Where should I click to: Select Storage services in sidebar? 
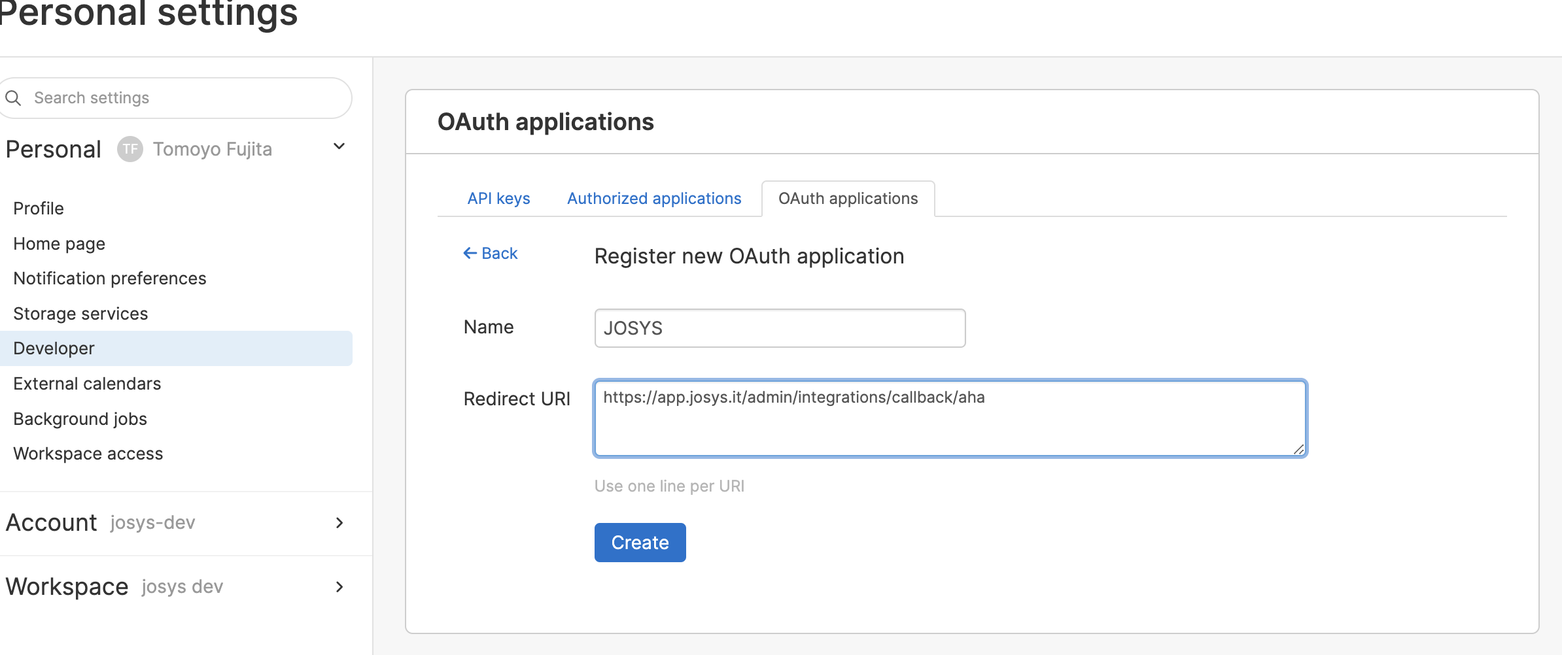[80, 314]
